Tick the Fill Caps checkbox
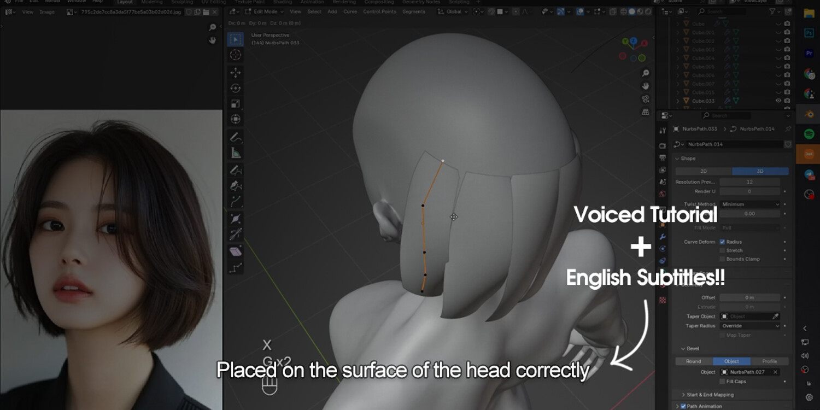Viewport: 820px width, 410px height. coord(722,382)
